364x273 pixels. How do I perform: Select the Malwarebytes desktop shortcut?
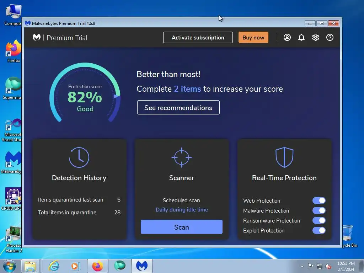(x=11, y=162)
